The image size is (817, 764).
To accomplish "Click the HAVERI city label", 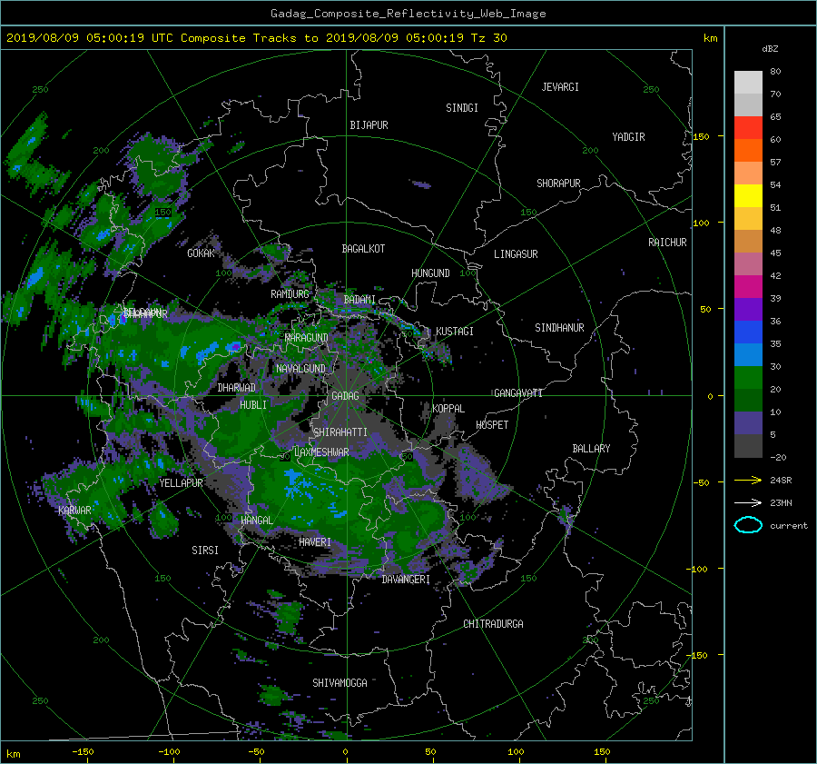I will pyautogui.click(x=315, y=542).
